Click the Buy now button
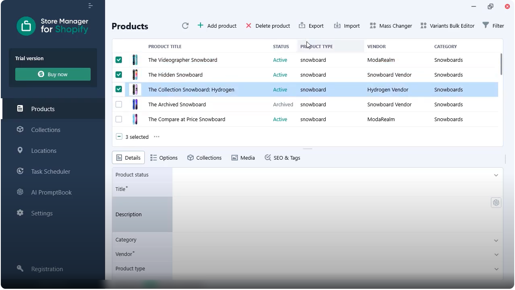515x290 pixels. tap(53, 74)
